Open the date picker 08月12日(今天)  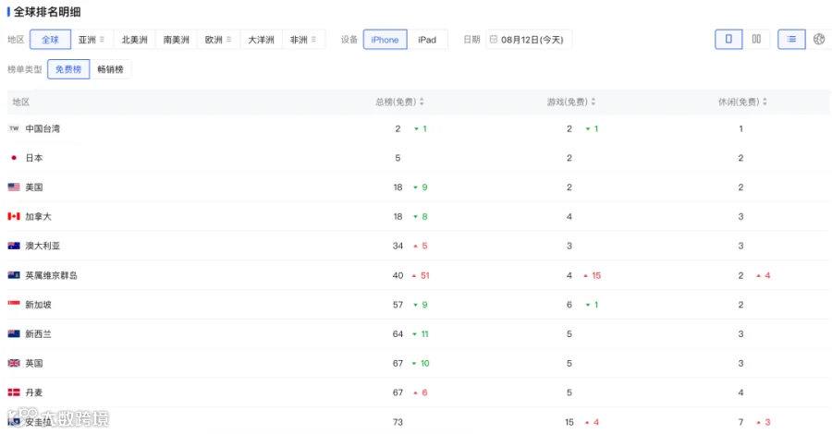point(529,40)
